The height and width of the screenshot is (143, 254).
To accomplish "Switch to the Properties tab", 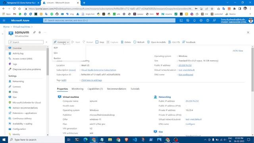I will (62, 89).
